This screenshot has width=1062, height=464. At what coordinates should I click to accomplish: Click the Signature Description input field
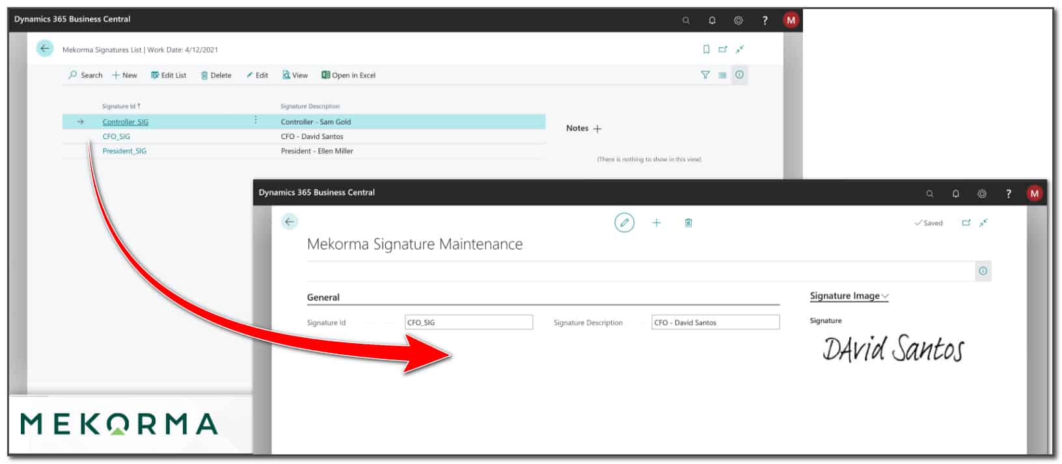(x=716, y=322)
